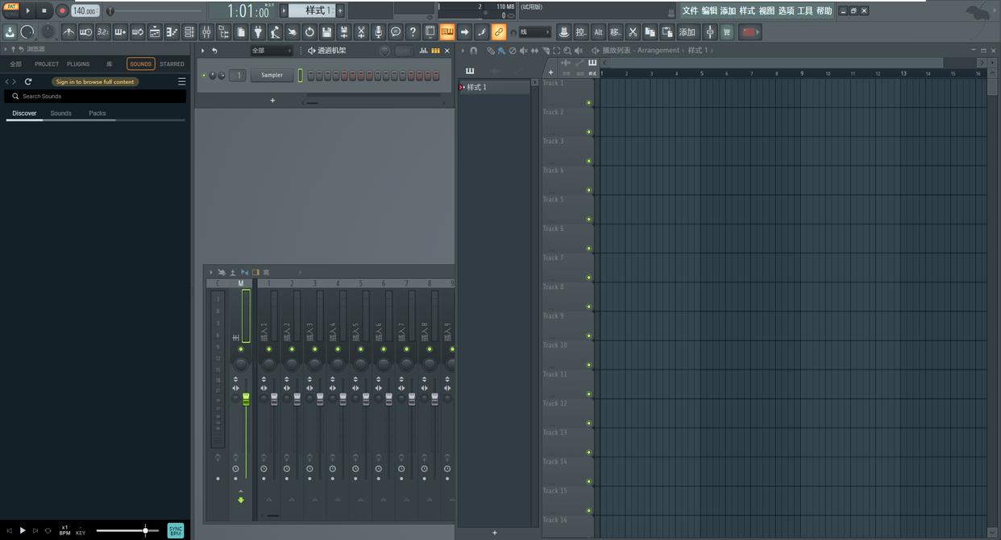Mute Track 1 using its green dot
Viewport: 1001px width, 540px height.
click(x=588, y=103)
